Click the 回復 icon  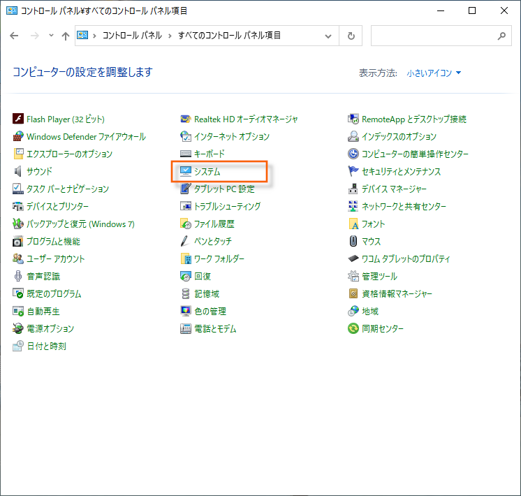tap(185, 276)
